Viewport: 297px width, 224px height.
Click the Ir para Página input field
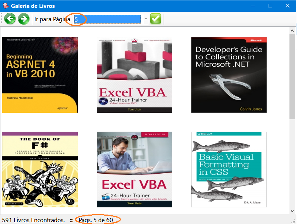(107, 19)
